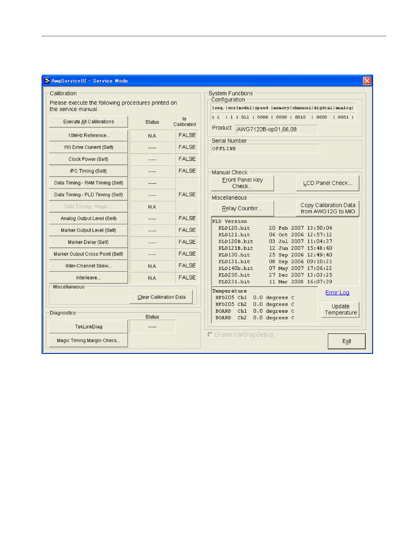Click the Product field AWG7122B-op01,06,08
Viewport: 417px width, 540px height.
[x=277, y=130]
